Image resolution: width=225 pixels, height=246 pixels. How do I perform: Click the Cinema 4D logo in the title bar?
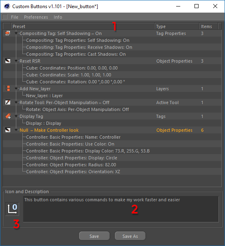[x=7, y=7]
